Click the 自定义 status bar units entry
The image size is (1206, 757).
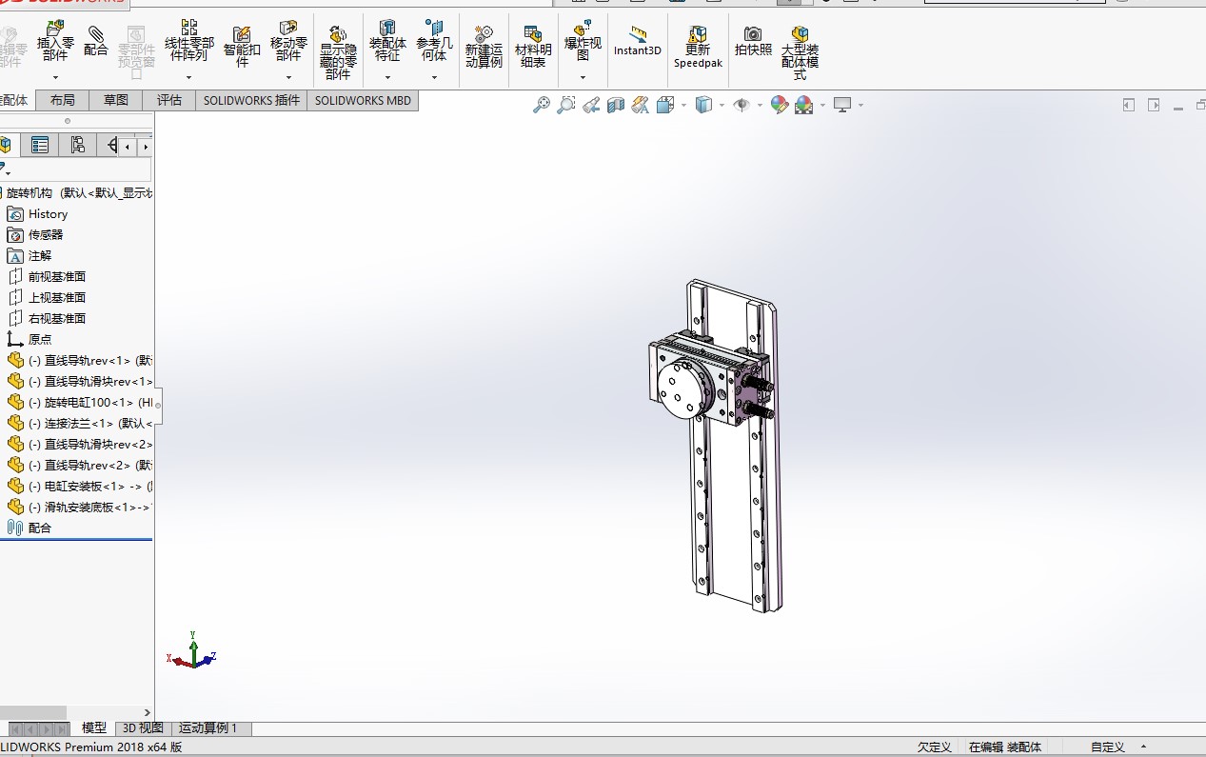click(x=1108, y=747)
